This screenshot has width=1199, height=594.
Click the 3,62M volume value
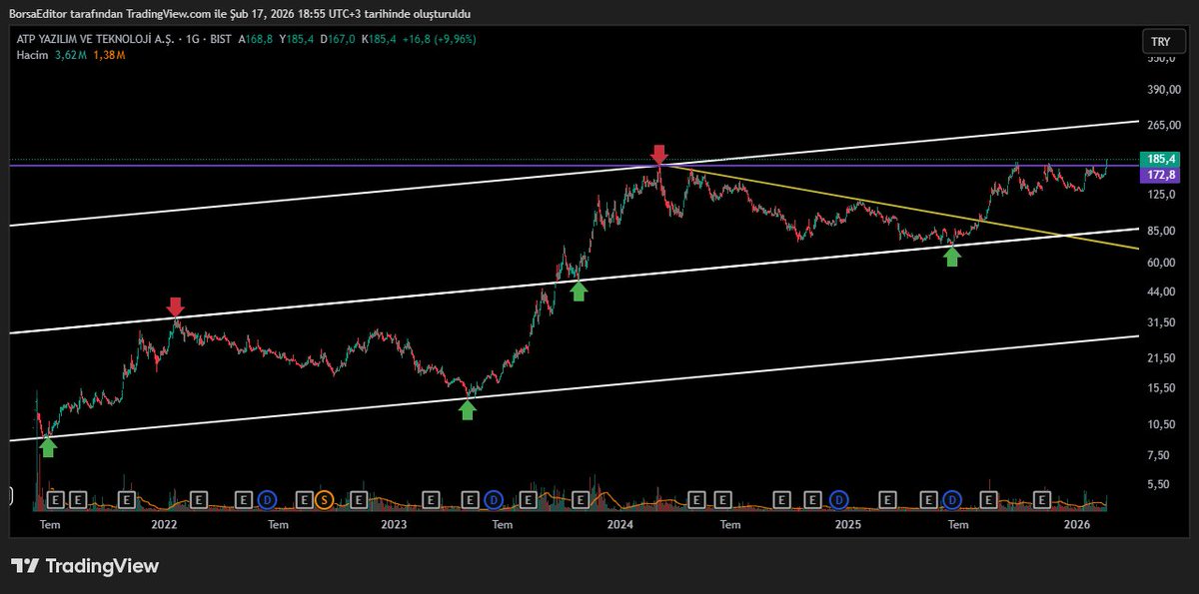point(73,54)
